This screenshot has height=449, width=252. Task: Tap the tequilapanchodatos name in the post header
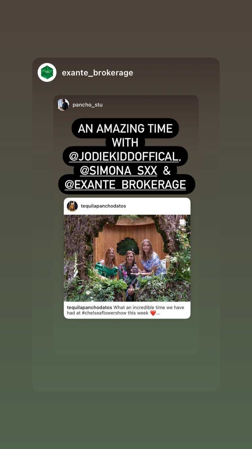coord(103,206)
